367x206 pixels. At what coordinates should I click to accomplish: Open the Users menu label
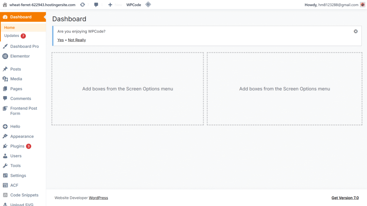[16, 156]
